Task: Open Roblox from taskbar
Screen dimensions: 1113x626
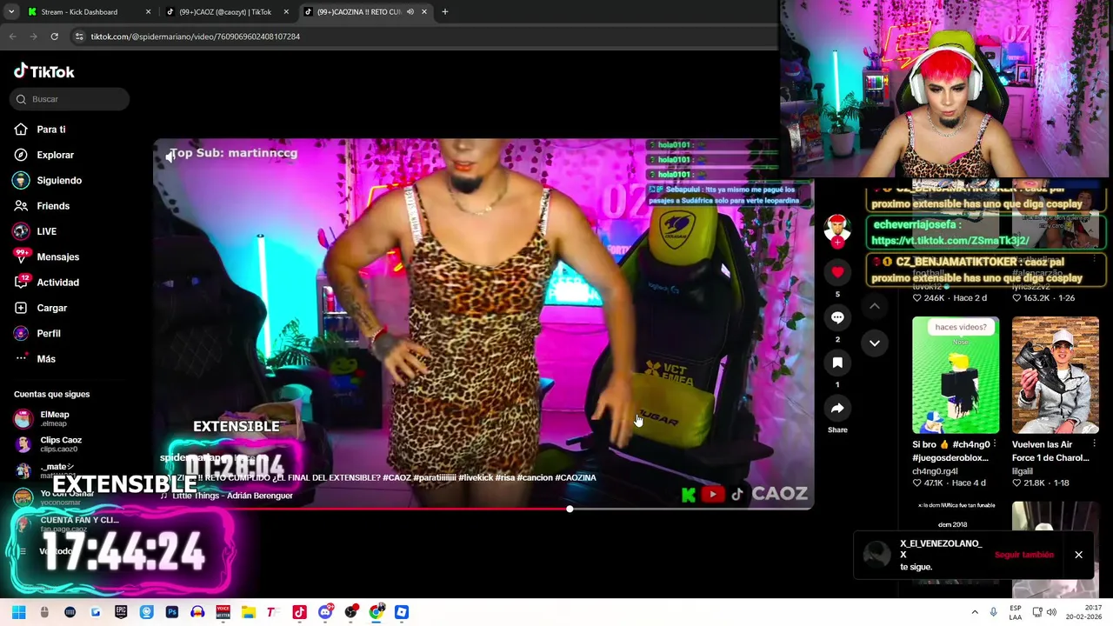Action: (x=402, y=612)
